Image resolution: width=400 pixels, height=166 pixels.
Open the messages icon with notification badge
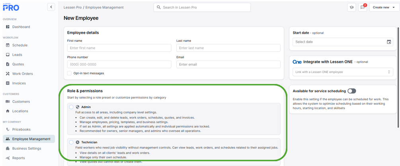pos(363,7)
